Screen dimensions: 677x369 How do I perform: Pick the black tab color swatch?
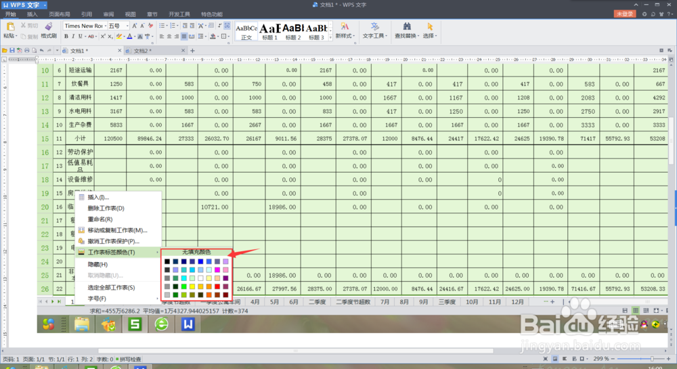[x=167, y=261]
